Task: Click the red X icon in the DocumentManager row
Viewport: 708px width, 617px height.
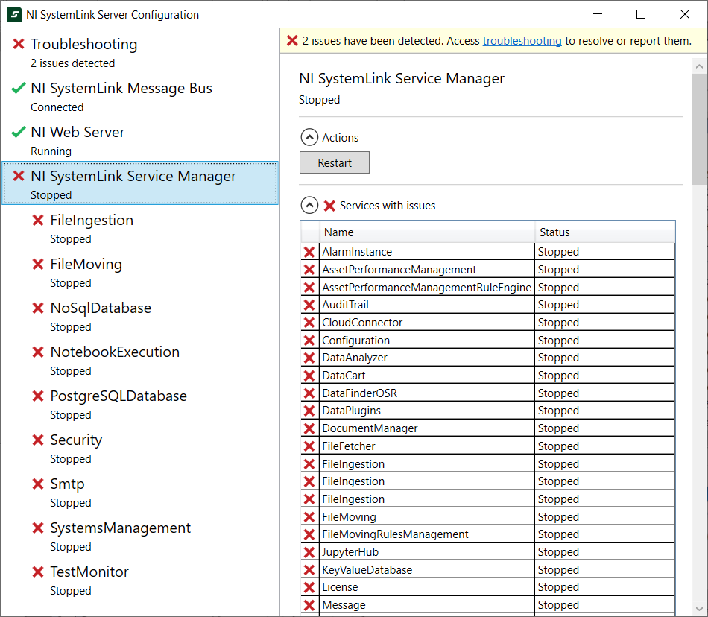Action: [309, 428]
